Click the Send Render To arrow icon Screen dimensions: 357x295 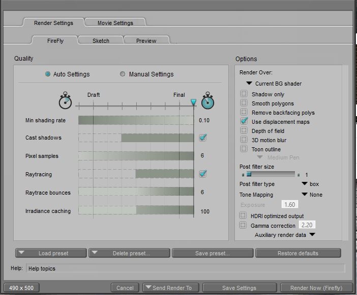click(x=147, y=287)
